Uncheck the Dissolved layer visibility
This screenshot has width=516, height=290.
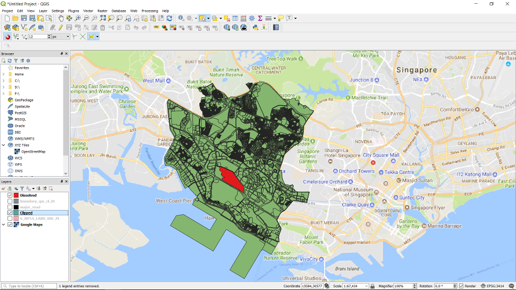pyautogui.click(x=10, y=195)
